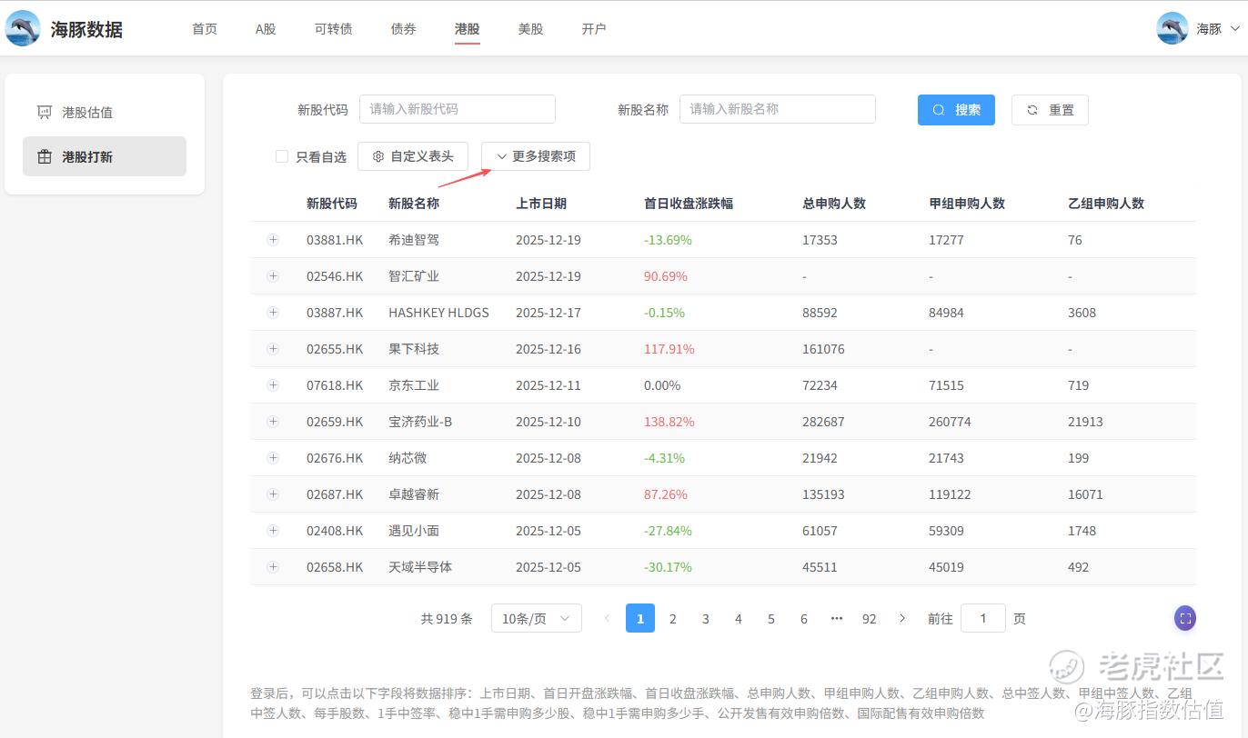This screenshot has height=738, width=1248.
Task: Expand row for 希迪智驾 with plus icon
Action: tap(273, 240)
